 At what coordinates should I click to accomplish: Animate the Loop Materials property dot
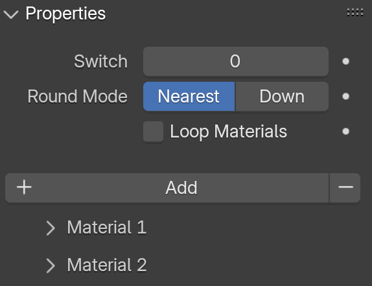click(345, 131)
